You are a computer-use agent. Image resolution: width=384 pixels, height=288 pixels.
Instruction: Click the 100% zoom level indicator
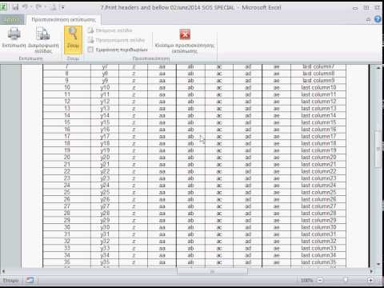[x=306, y=280]
